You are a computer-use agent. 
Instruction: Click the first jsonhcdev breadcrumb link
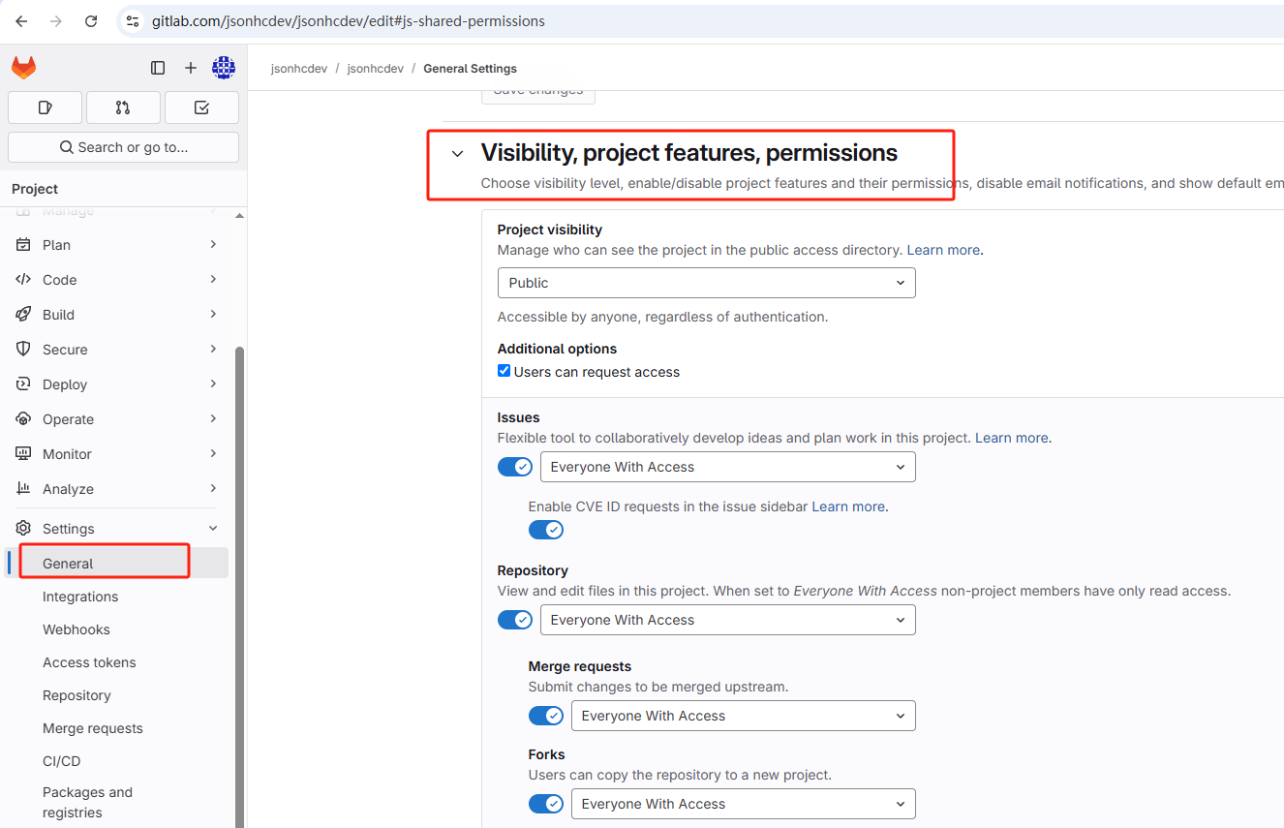point(298,69)
